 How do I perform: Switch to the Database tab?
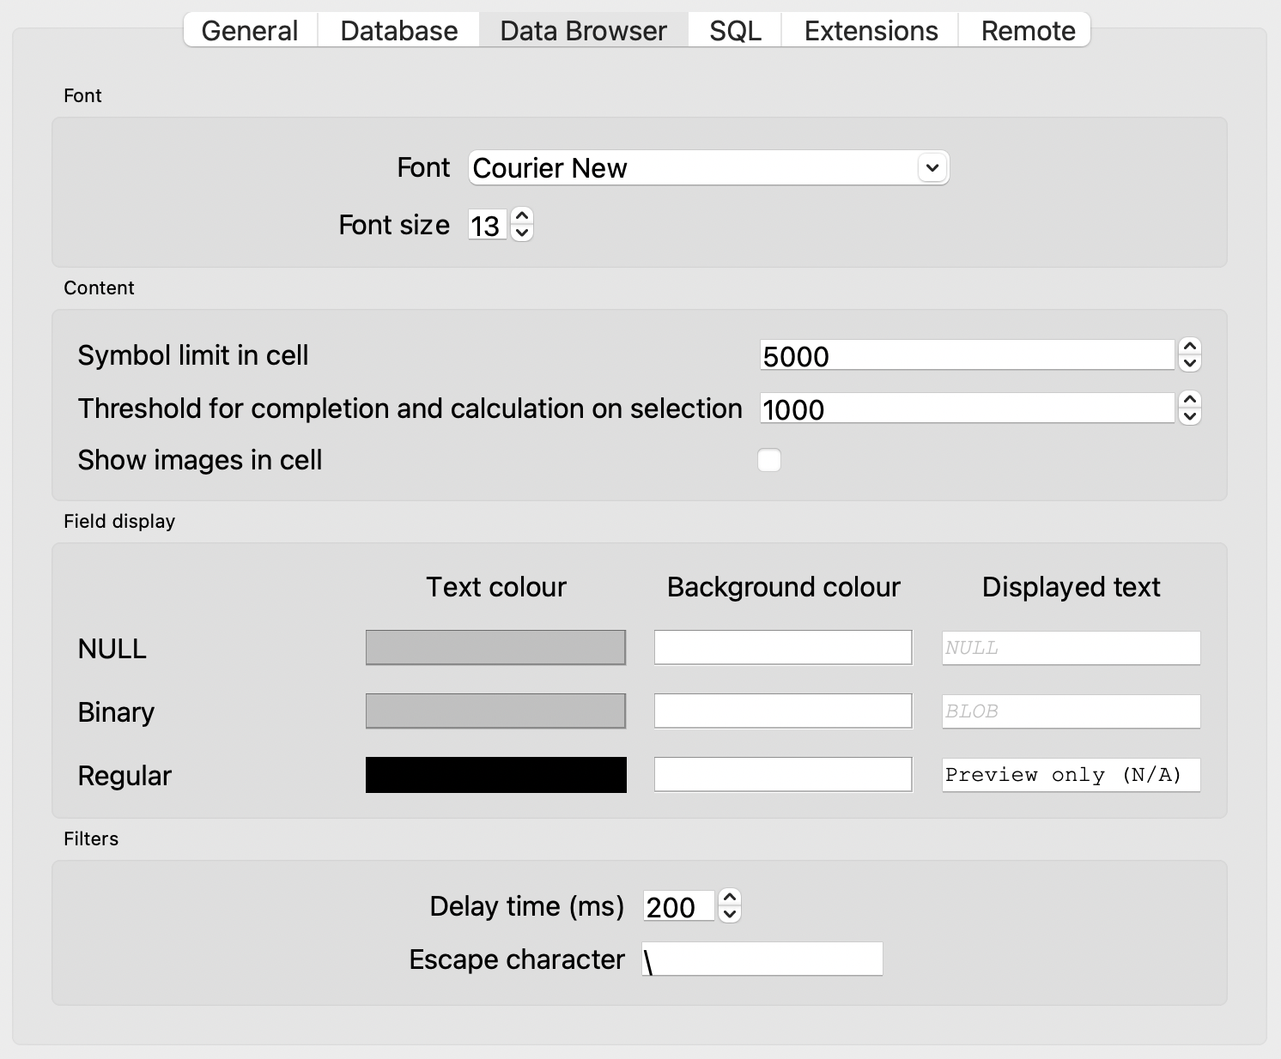click(x=398, y=30)
